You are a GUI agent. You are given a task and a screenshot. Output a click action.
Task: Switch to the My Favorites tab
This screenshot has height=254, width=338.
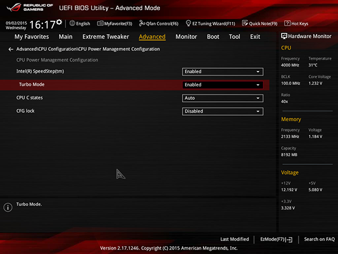32,37
